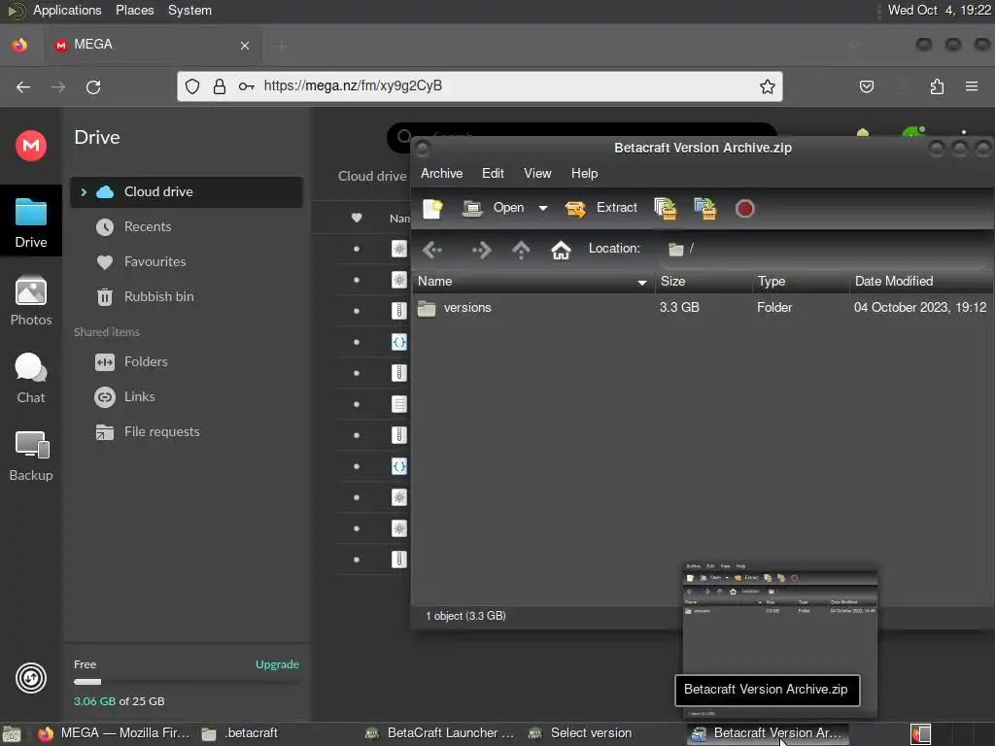The image size is (995, 746).
Task: Expand the Open recent dropdown arrow
Action: click(x=543, y=208)
